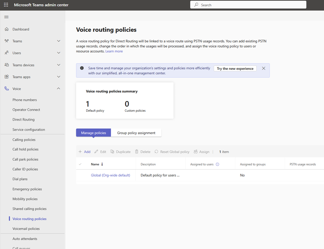Click the Delete trash icon
The image size is (324, 249).
point(137,152)
